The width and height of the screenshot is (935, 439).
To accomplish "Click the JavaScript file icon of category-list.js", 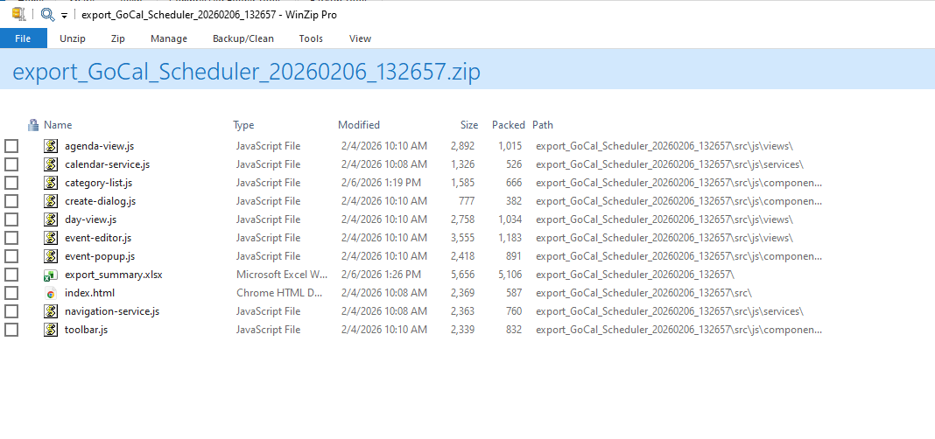I will coord(51,183).
